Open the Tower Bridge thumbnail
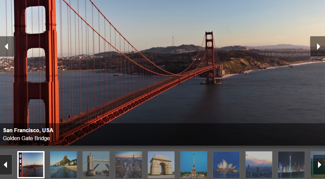Viewport: 325px width, 179px height. coord(96,164)
